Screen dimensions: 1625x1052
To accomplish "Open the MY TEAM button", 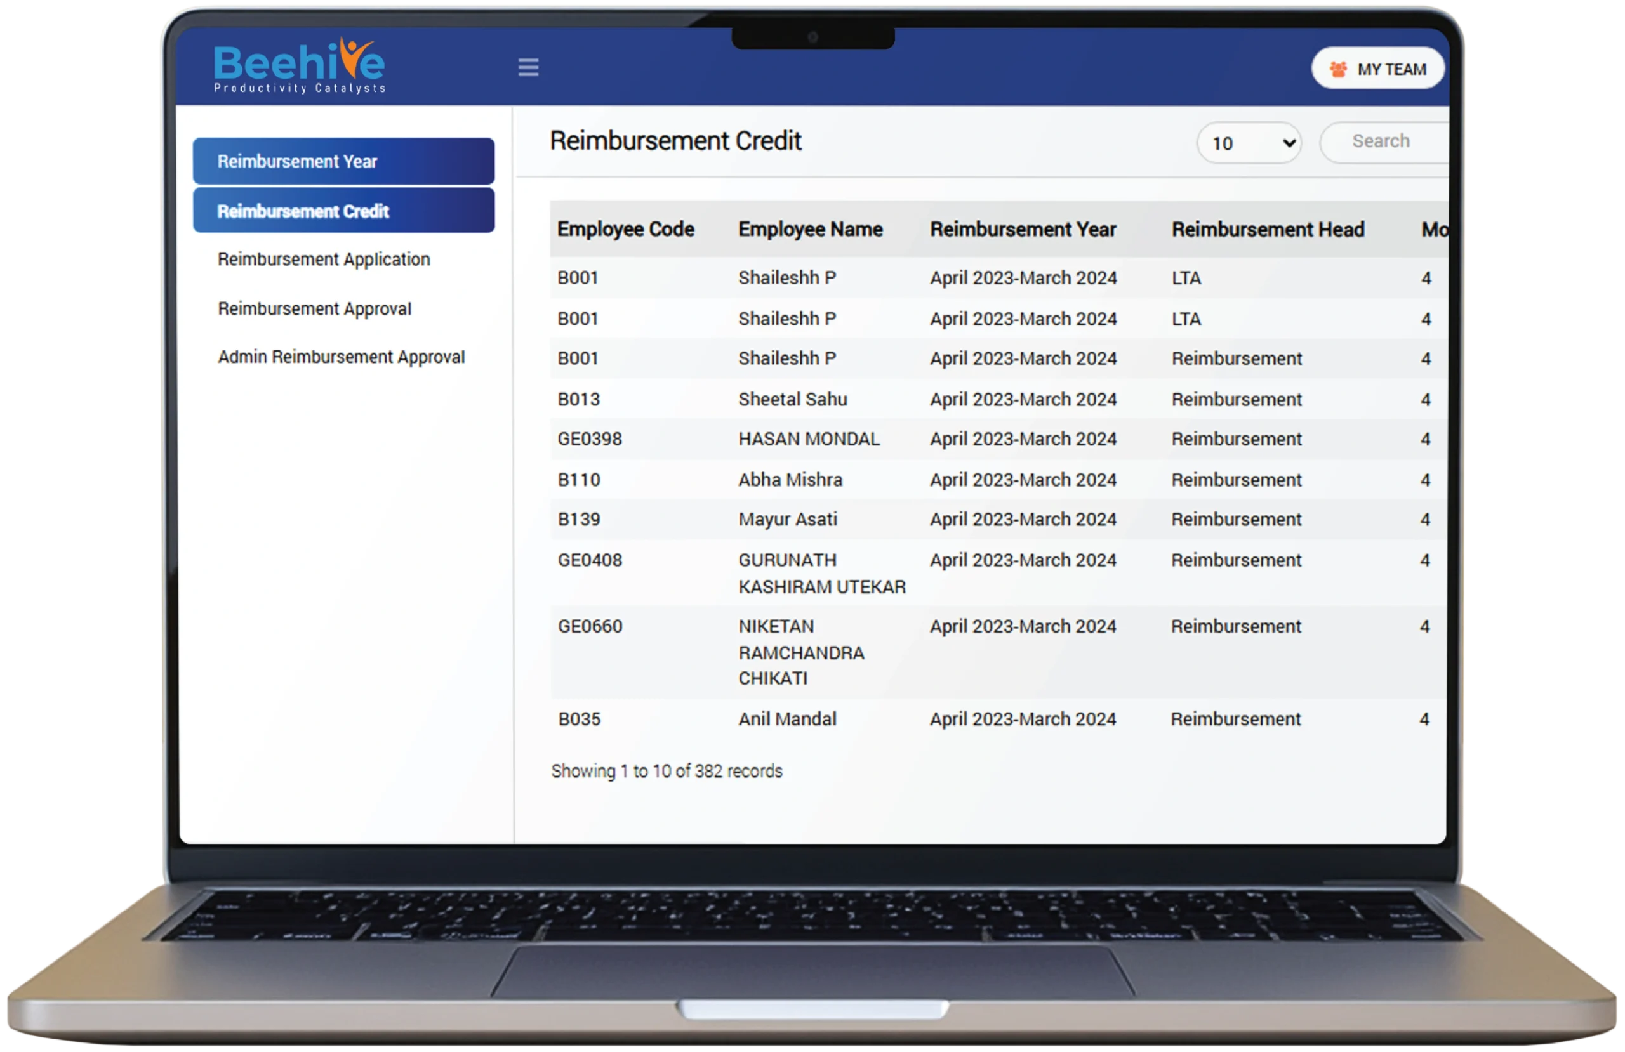I will (1378, 69).
